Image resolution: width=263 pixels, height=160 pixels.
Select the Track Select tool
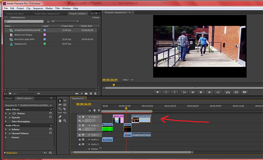[65, 101]
